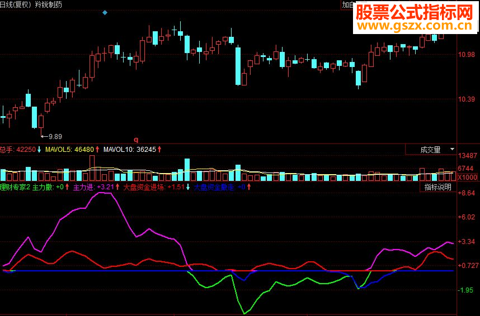Click the 主力进: +3.21 indicator label

tap(93, 187)
